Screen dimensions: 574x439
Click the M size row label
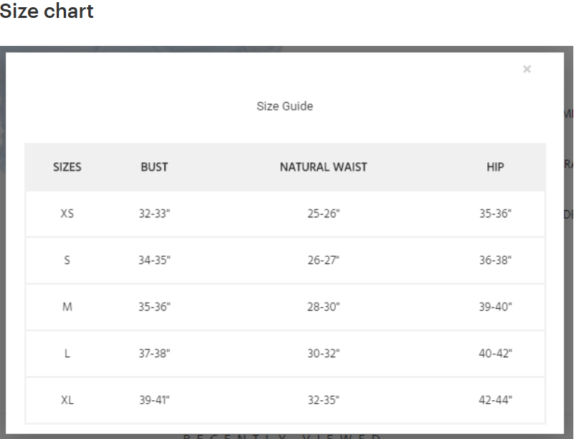click(x=67, y=306)
